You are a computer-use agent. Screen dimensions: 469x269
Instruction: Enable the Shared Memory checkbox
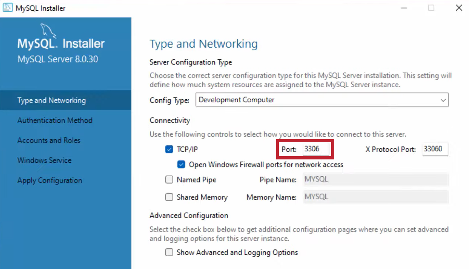tap(169, 197)
